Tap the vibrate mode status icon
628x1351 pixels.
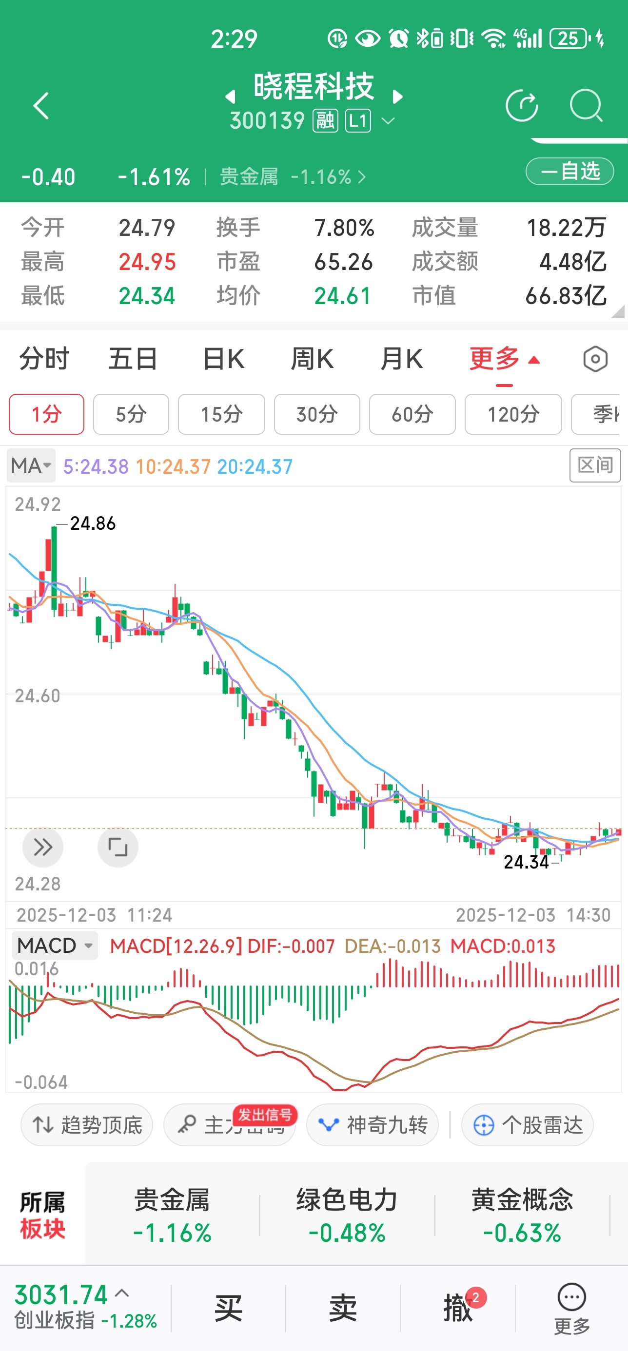pyautogui.click(x=462, y=39)
